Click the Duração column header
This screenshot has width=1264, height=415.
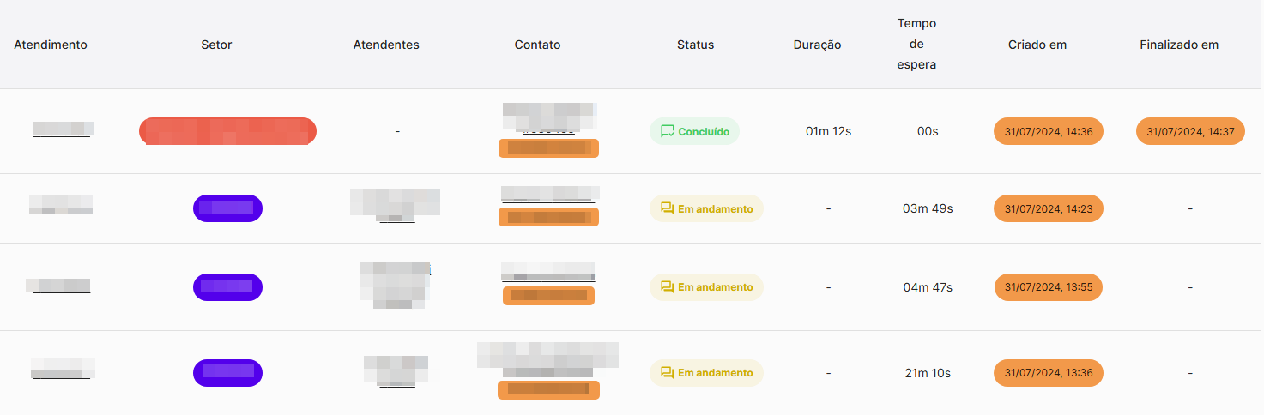click(817, 45)
